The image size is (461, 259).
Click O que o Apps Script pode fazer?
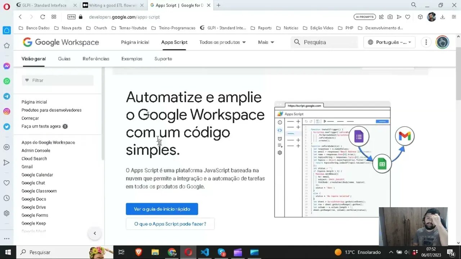coord(170,224)
